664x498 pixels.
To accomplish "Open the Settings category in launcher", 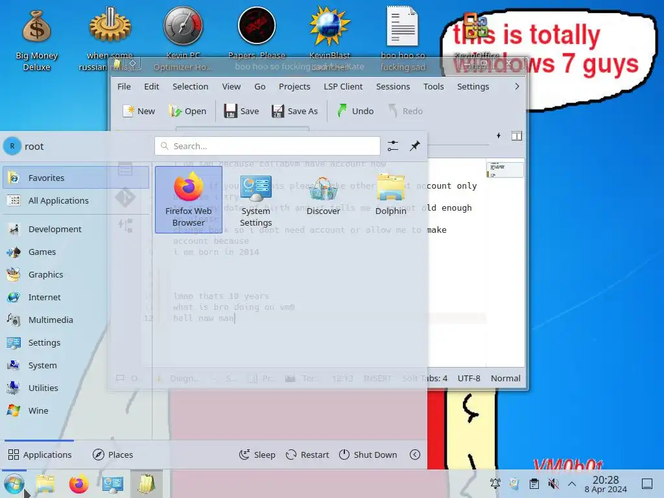I will click(x=76, y=342).
